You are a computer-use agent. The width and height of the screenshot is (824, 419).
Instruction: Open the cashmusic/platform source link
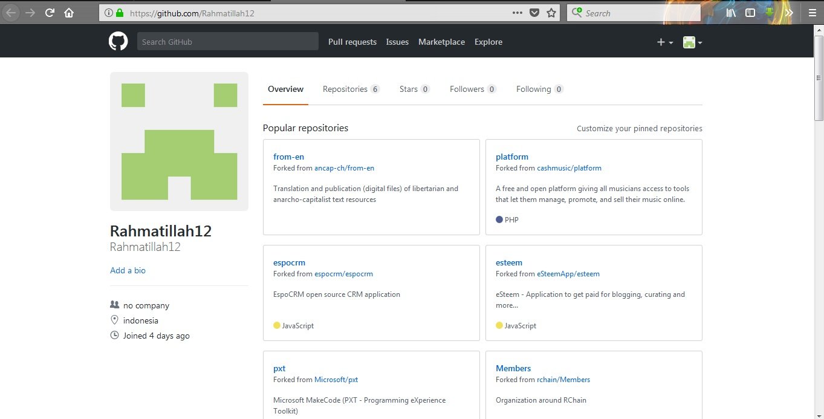click(x=569, y=168)
